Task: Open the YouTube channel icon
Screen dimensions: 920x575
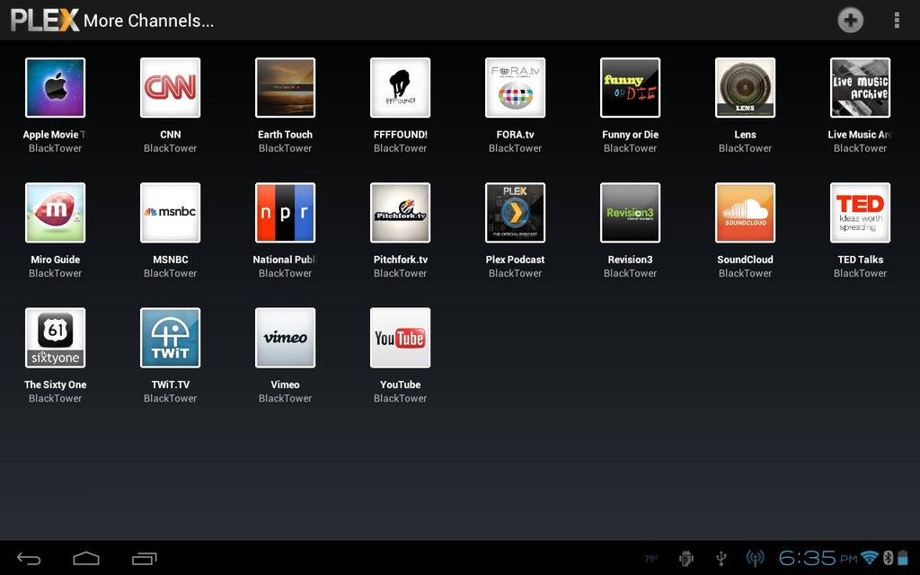Action: coord(400,338)
